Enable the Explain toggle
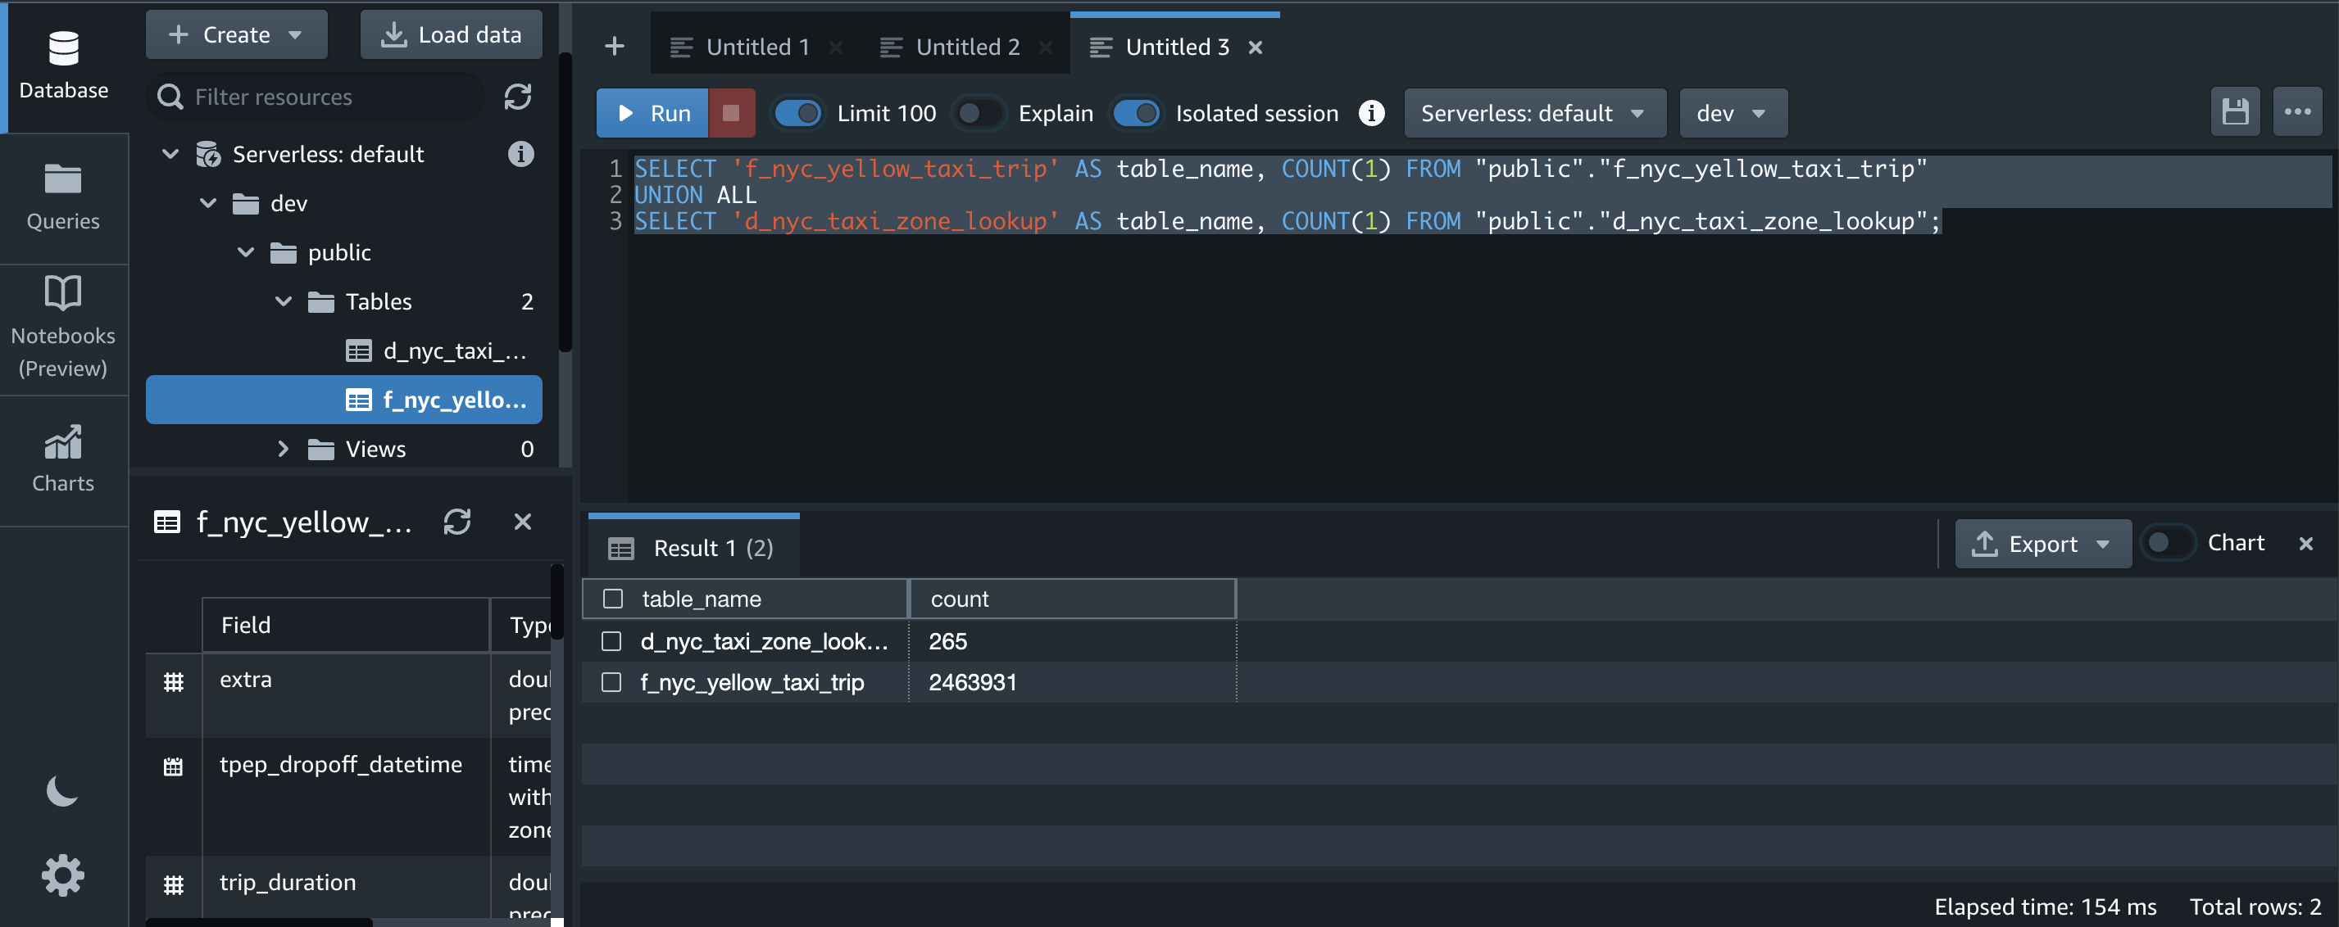Viewport: 2339px width, 927px height. [978, 112]
